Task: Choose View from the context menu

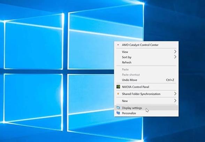Action: coord(146,52)
